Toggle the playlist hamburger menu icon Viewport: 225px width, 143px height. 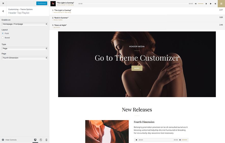221,4
